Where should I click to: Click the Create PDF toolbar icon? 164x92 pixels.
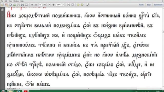[7, 5]
